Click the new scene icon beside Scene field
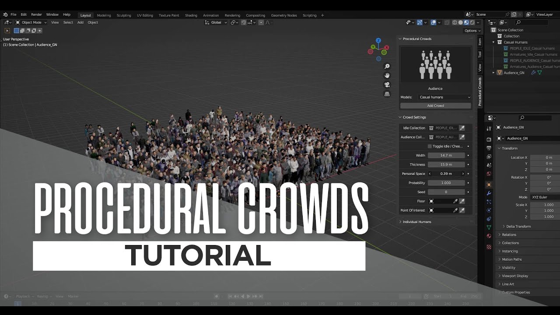 click(514, 14)
